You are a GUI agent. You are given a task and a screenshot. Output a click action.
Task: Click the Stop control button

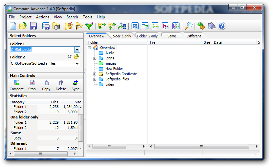coord(32,85)
